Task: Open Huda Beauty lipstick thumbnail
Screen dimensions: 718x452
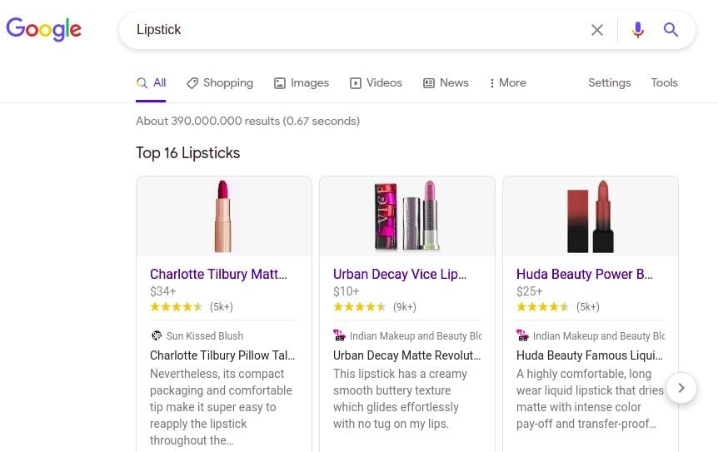Action: [591, 216]
